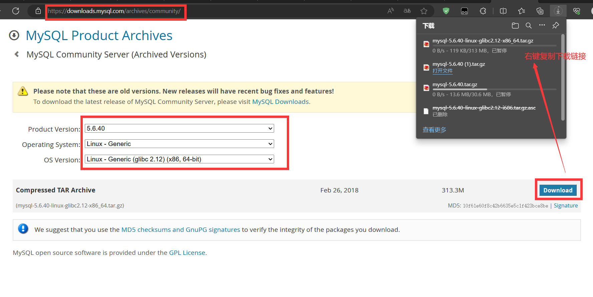Open the translate page icon
This screenshot has height=297, width=593.
point(407,11)
